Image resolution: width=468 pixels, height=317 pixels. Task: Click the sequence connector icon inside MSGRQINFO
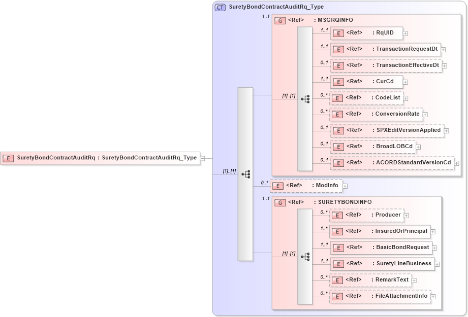305,99
